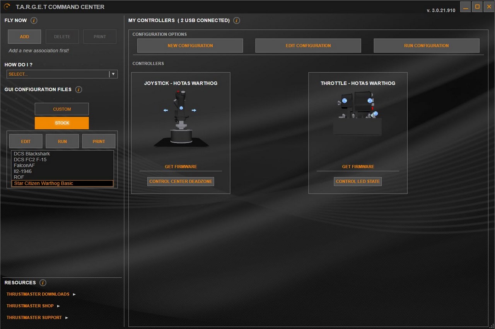The width and height of the screenshot is (495, 329).
Task: Click CONTROL LED STATE button
Action: pos(358,181)
